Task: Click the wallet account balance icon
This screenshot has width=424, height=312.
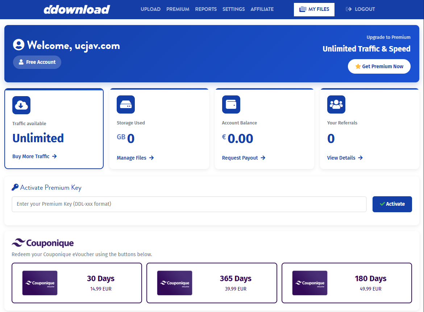Action: 231,104
